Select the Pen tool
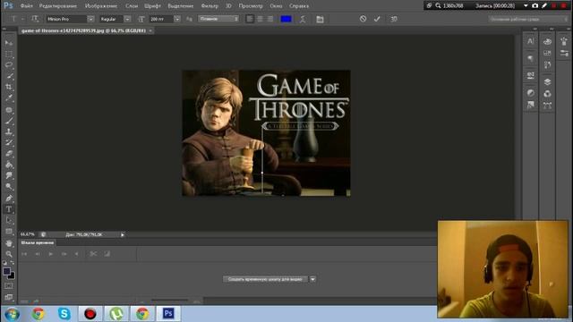This screenshot has width=573, height=322. point(9,199)
